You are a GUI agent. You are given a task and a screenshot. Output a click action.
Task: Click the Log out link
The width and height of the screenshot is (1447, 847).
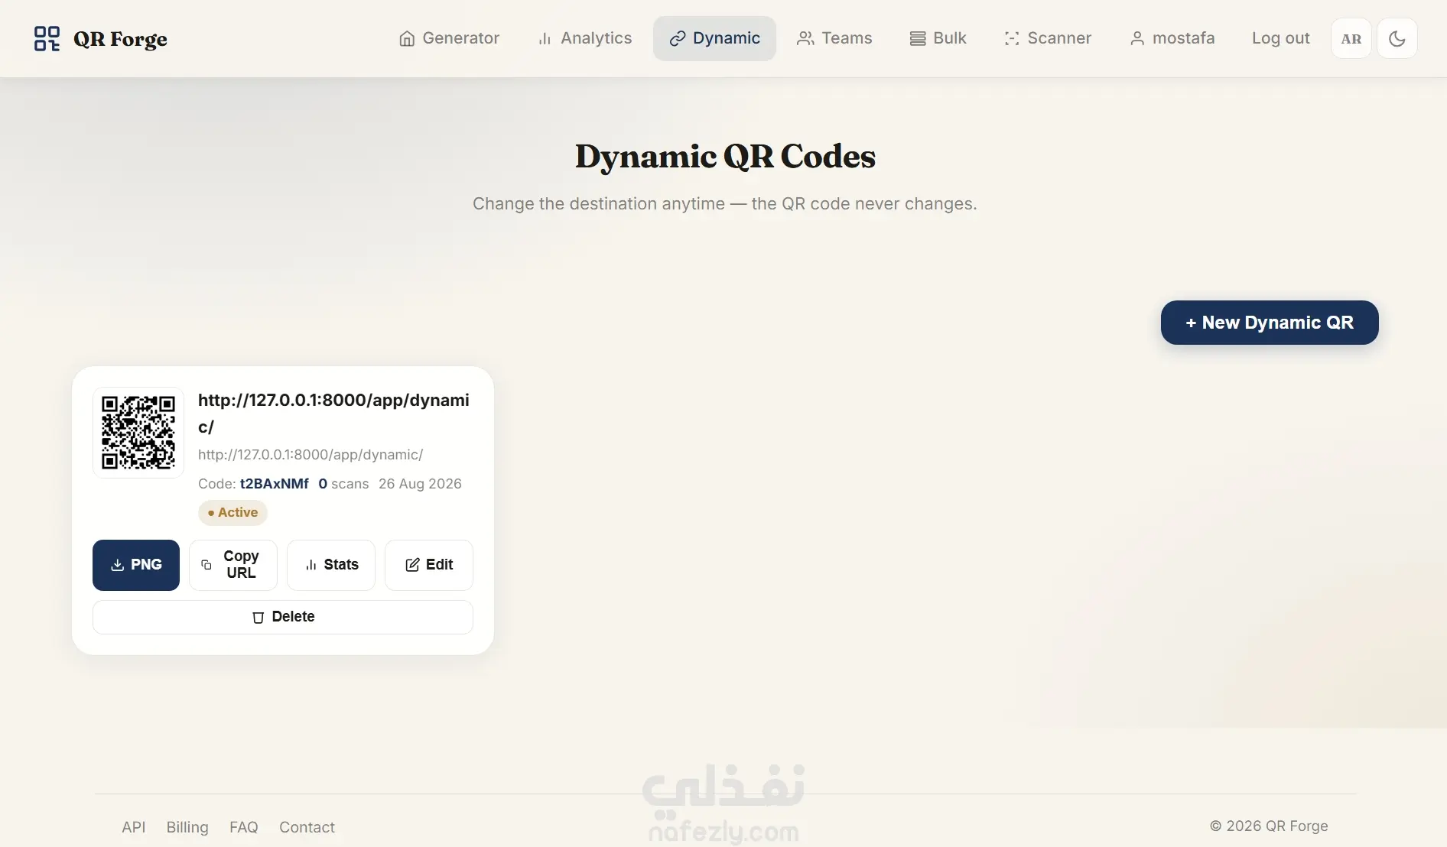1280,38
